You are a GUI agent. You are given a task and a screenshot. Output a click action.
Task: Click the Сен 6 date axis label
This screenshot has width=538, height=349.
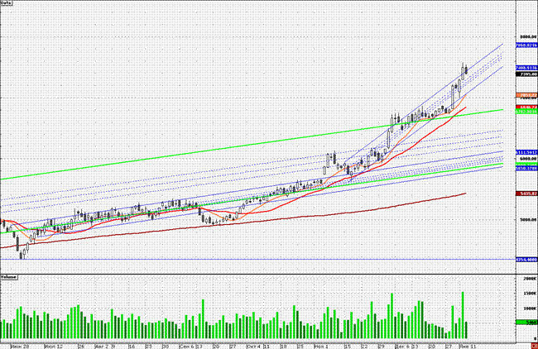pyautogui.click(x=187, y=347)
